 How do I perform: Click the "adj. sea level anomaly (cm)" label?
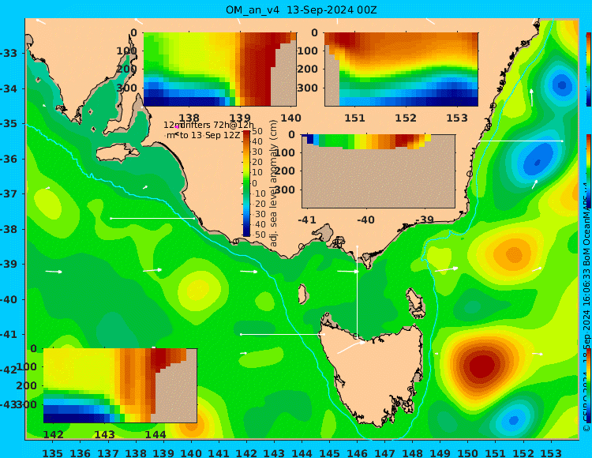274,183
